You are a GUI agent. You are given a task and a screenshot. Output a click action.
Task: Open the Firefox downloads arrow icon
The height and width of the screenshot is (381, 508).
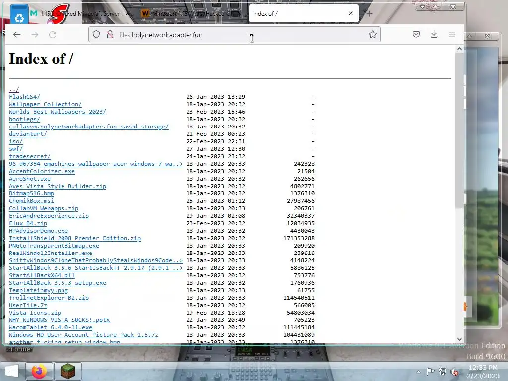pyautogui.click(x=434, y=34)
